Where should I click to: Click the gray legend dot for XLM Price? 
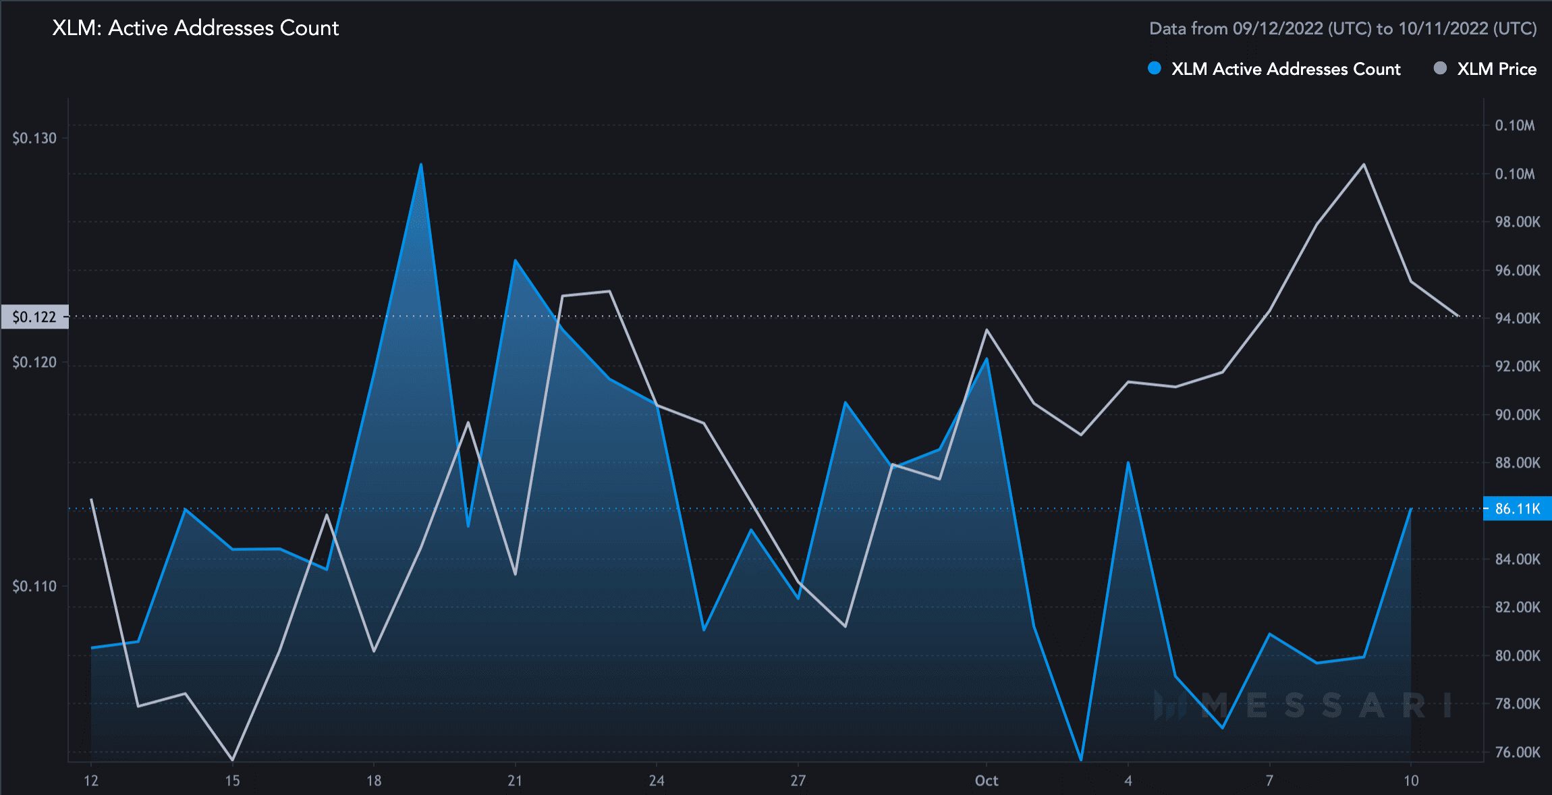tap(1440, 68)
